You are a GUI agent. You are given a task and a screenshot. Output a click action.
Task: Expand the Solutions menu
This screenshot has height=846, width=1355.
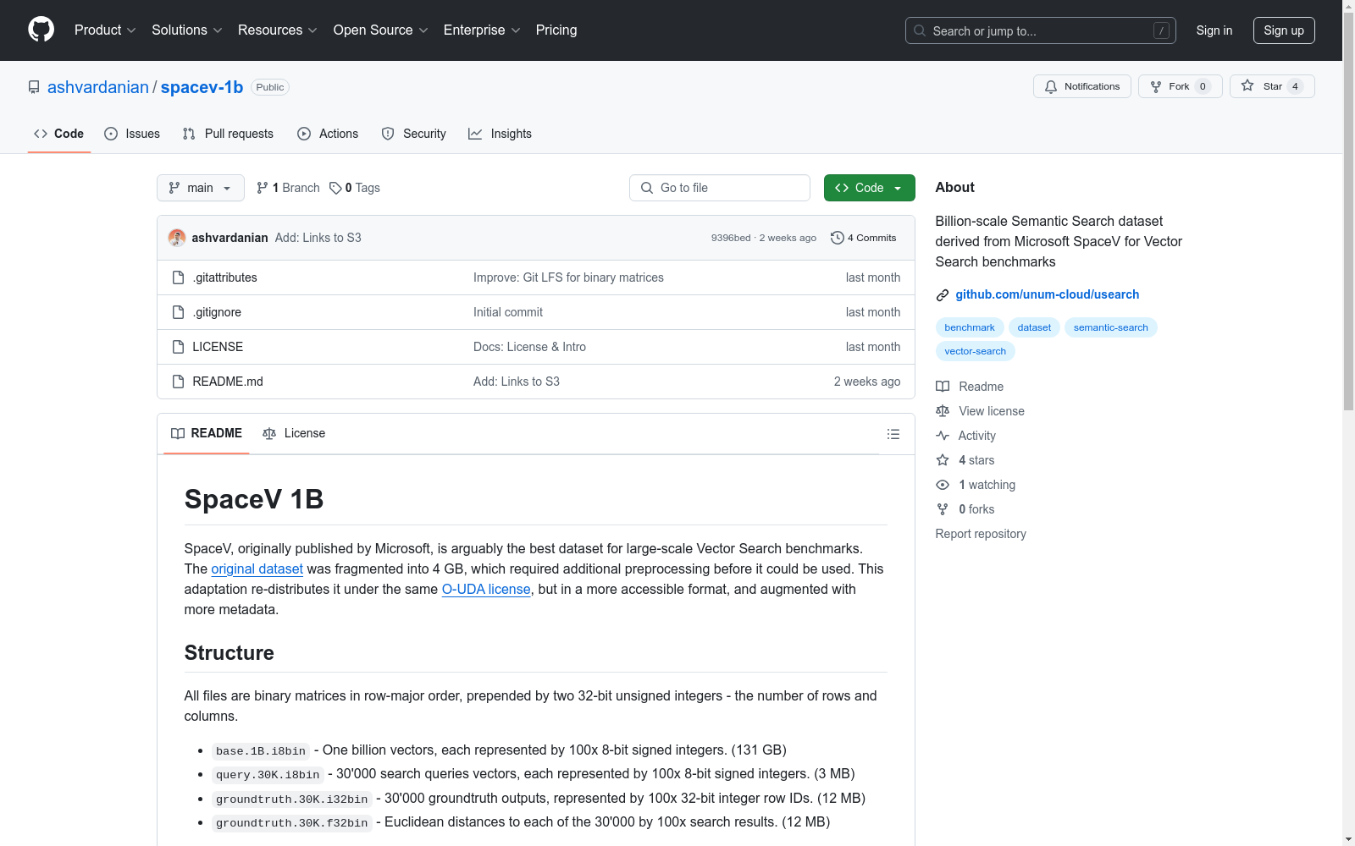[x=187, y=30]
